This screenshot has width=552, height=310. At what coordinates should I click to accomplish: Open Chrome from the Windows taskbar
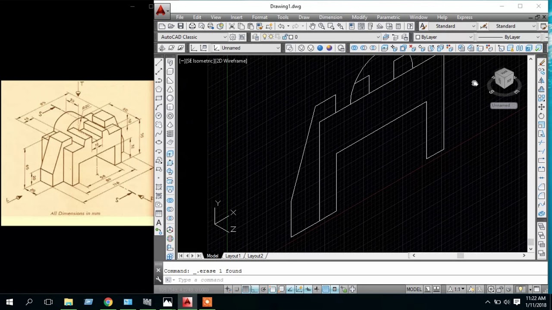(x=108, y=302)
